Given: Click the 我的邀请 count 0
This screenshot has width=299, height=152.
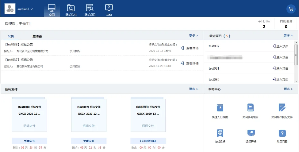Looking at the screenshot, I should [x=286, y=27].
